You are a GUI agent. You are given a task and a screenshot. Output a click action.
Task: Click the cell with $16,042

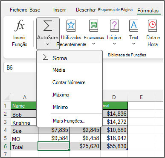coord(114,138)
